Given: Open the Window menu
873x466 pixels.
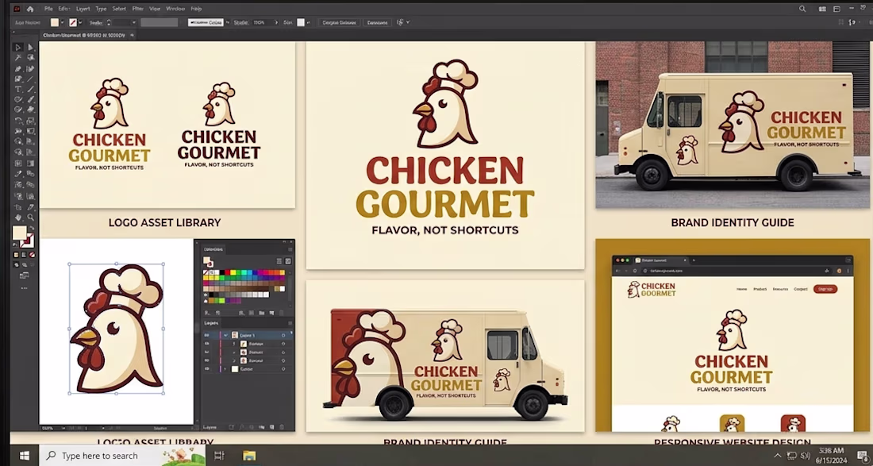Looking at the screenshot, I should point(175,9).
